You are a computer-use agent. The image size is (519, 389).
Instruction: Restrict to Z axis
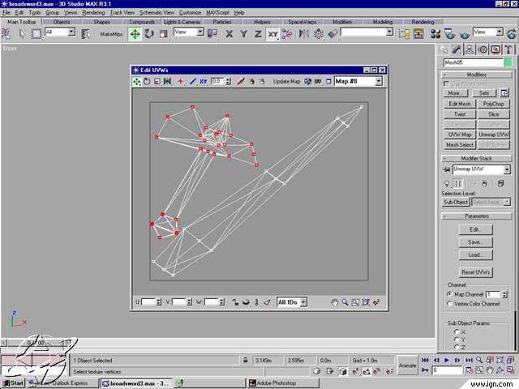point(258,34)
